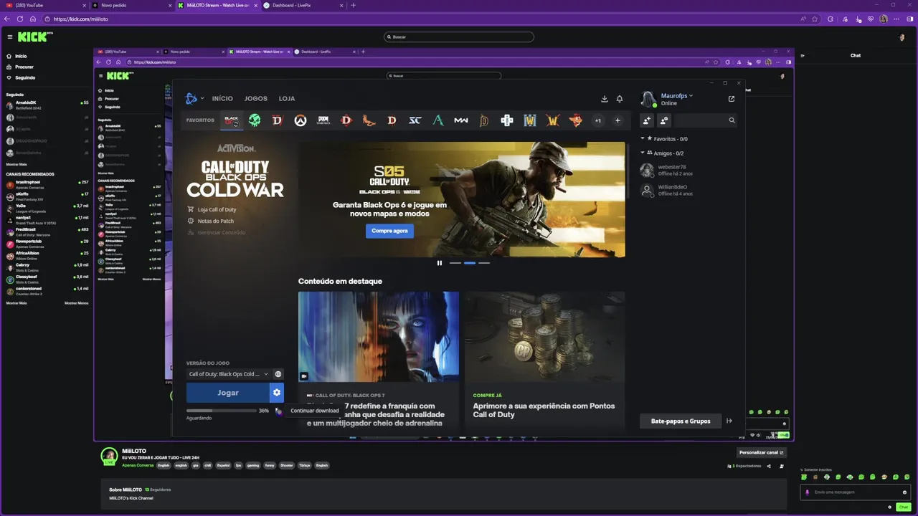This screenshot has width=918, height=516.
Task: Select Sea of Thieves skull icon
Action: 255,120
